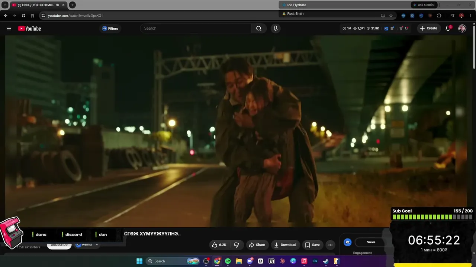Click the address bar URL youtube.com
Viewport: 476px width, 267px height.
tap(75, 16)
